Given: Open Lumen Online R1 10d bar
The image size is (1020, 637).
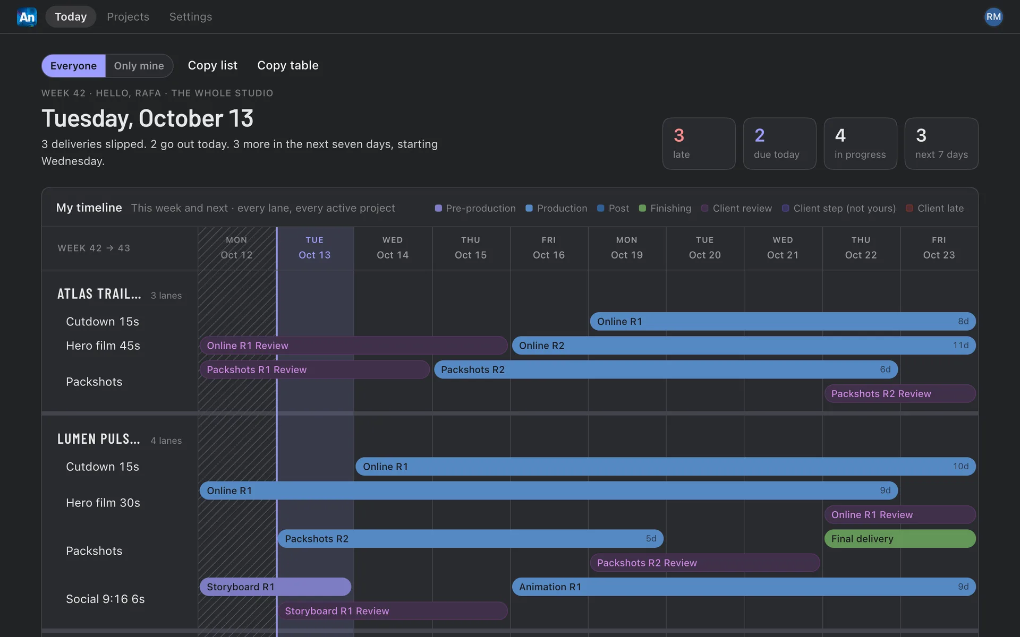Looking at the screenshot, I should pos(666,467).
